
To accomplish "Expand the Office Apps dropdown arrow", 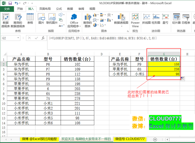I will point(80,26).
